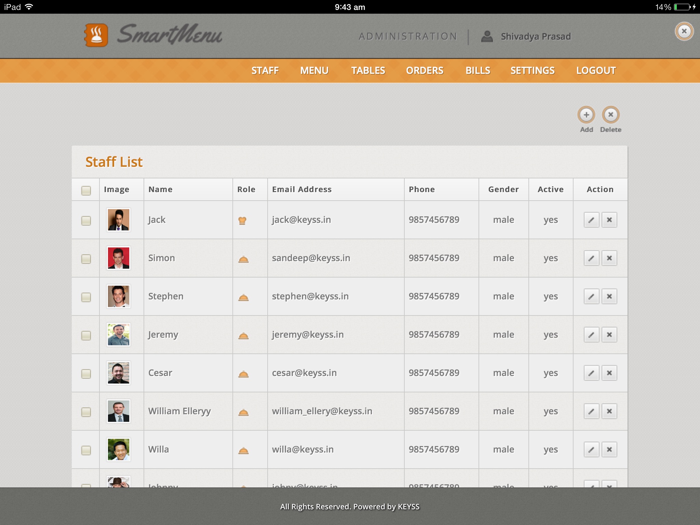The height and width of the screenshot is (525, 700).
Task: Click on Jack's profile thumbnail image
Action: coord(118,219)
